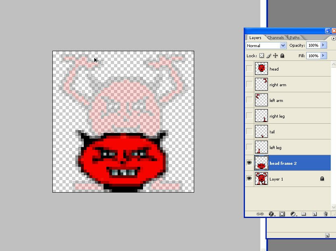Create a new layer in Layers panel
This screenshot has height=251, width=336.
(x=315, y=214)
